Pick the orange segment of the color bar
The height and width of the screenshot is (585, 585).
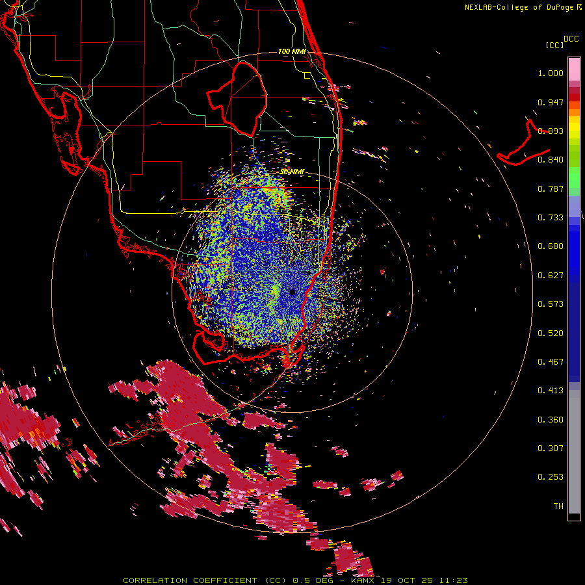coord(574,112)
